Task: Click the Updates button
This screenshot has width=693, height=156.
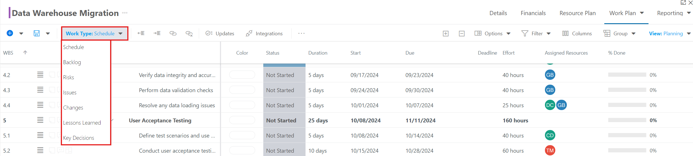Action: [220, 34]
